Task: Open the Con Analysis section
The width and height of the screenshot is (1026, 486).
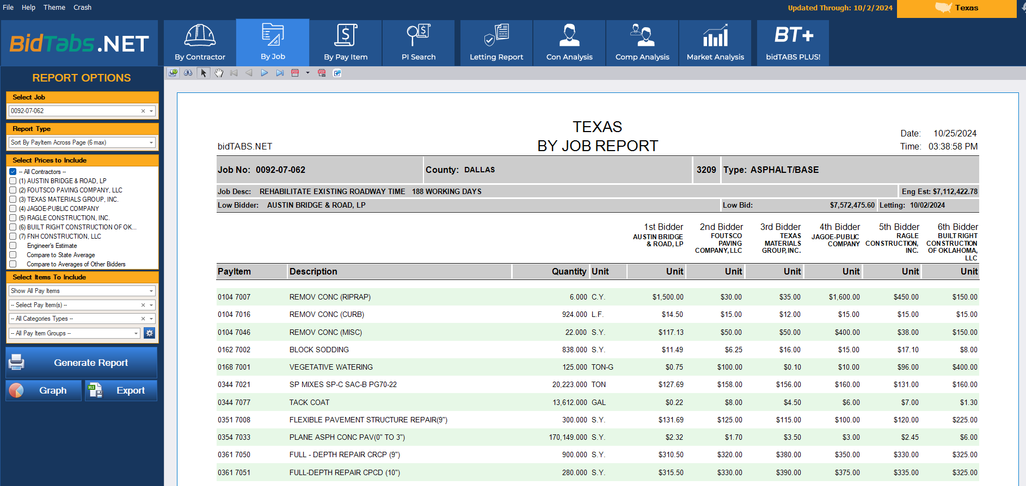Action: (x=569, y=43)
